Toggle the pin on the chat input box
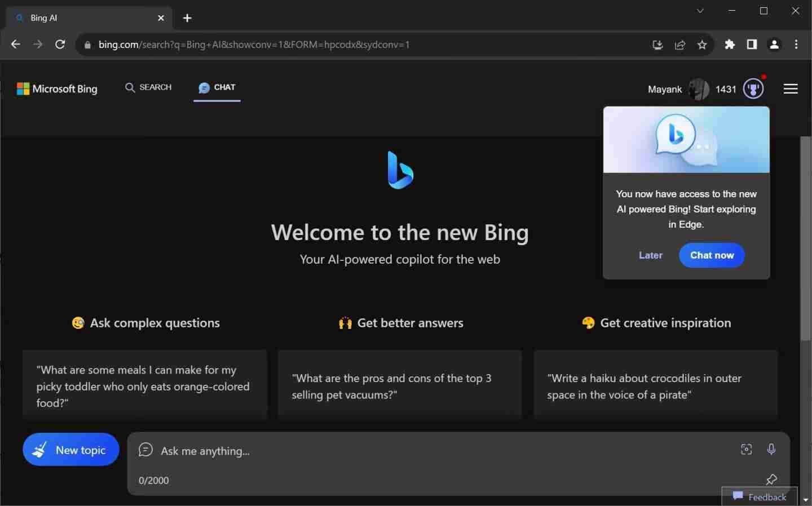Viewport: 812px width, 506px height. 771,480
